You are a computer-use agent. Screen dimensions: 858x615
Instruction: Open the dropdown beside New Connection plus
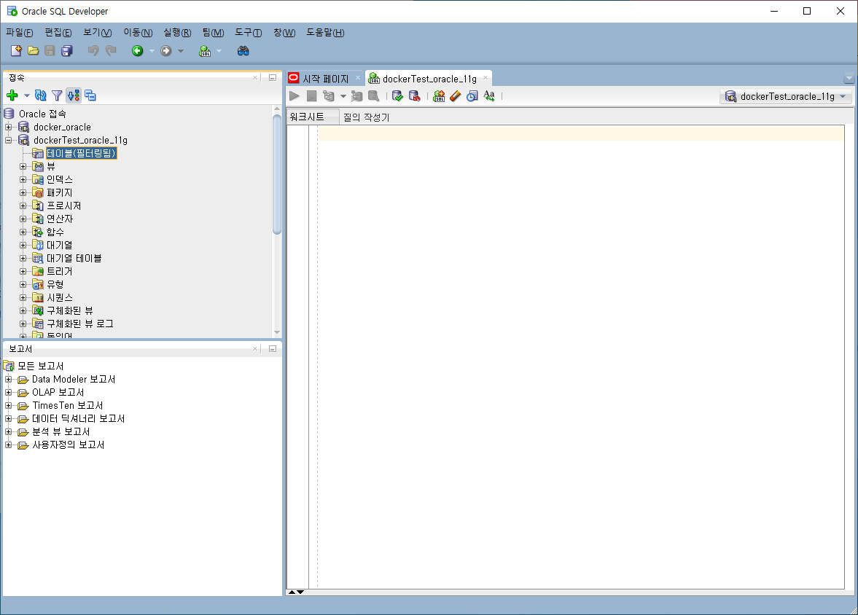click(x=26, y=95)
